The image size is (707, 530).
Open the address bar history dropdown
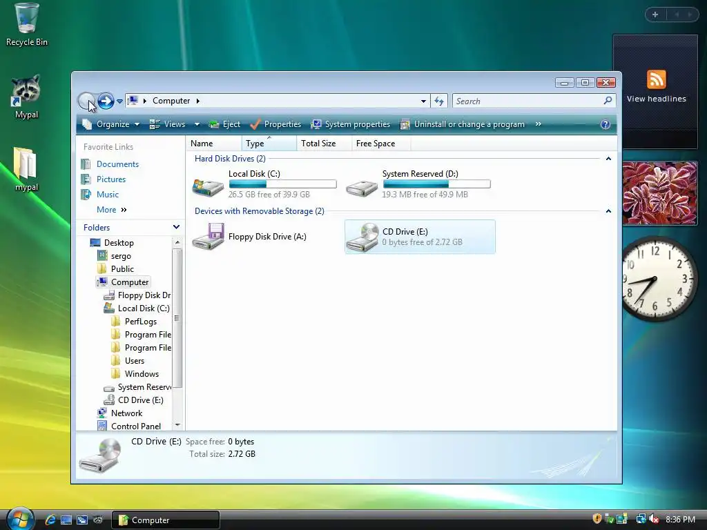423,101
